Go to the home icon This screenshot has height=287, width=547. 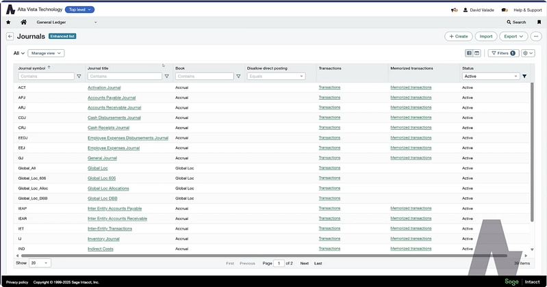[x=24, y=22]
